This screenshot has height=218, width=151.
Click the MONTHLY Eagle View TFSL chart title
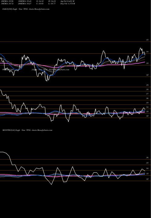[x=27, y=130]
